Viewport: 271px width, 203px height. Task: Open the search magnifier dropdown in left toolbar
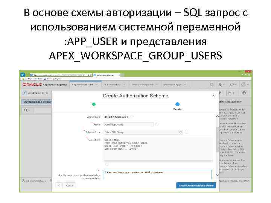tap(27, 110)
